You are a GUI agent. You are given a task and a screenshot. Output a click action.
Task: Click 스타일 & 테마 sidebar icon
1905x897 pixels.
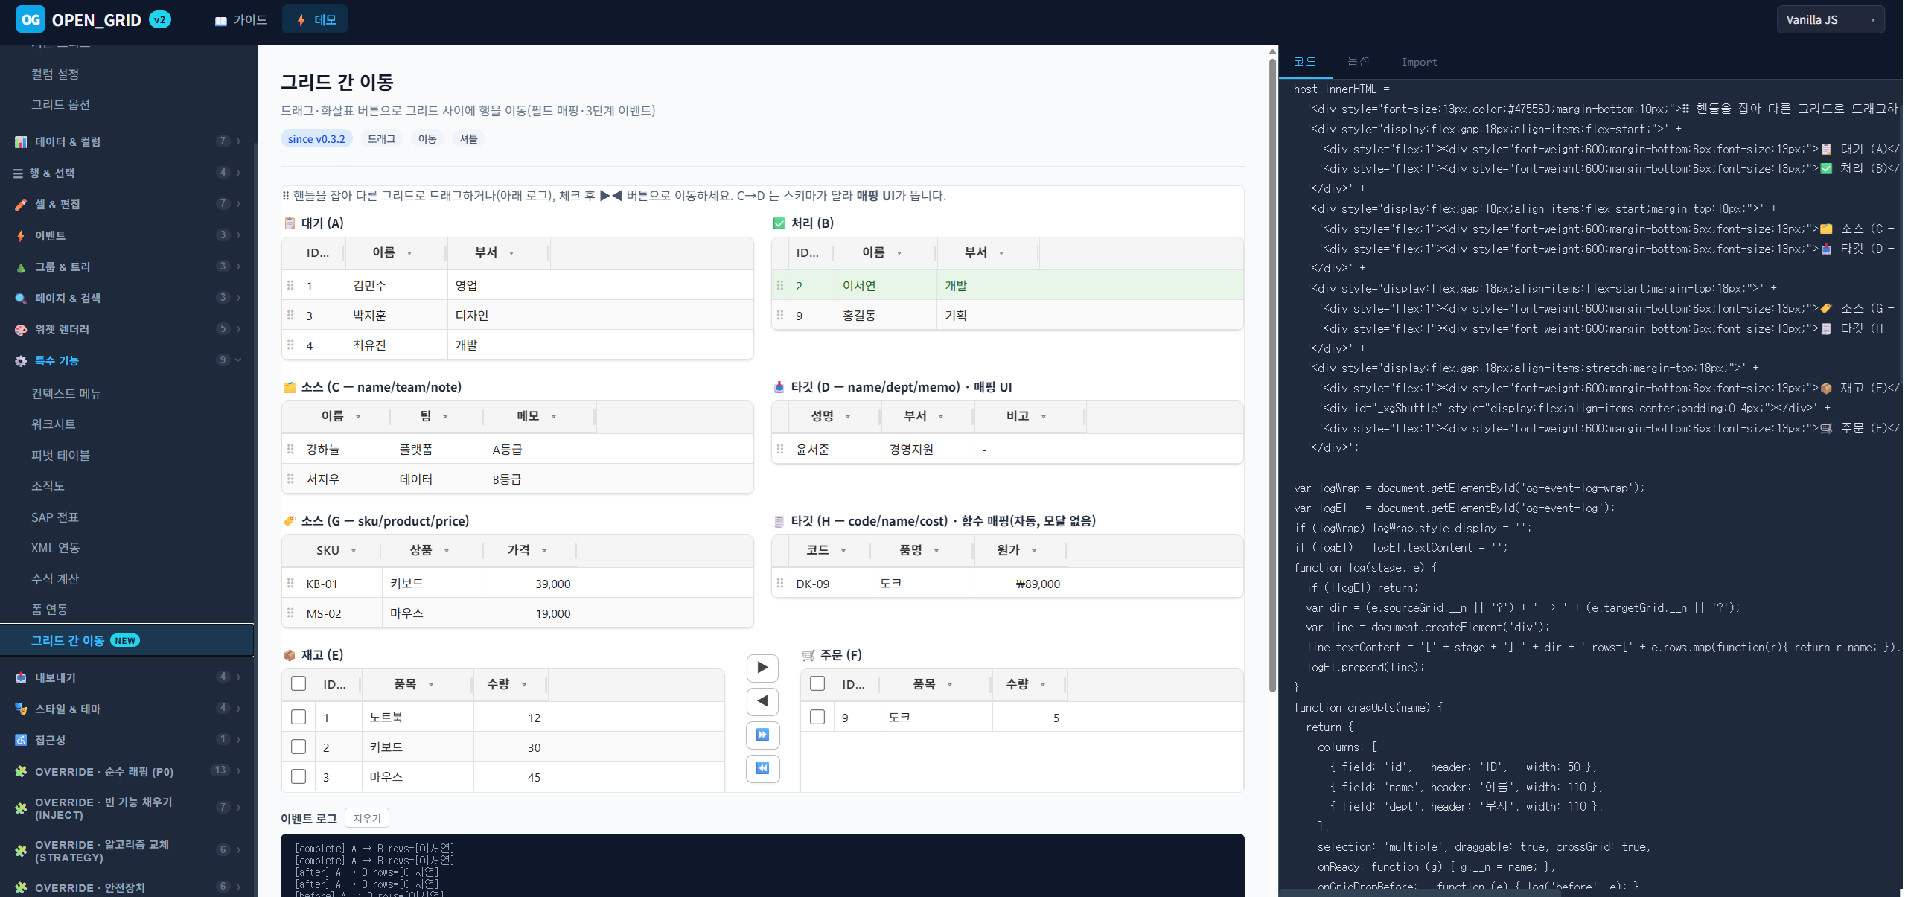21,709
